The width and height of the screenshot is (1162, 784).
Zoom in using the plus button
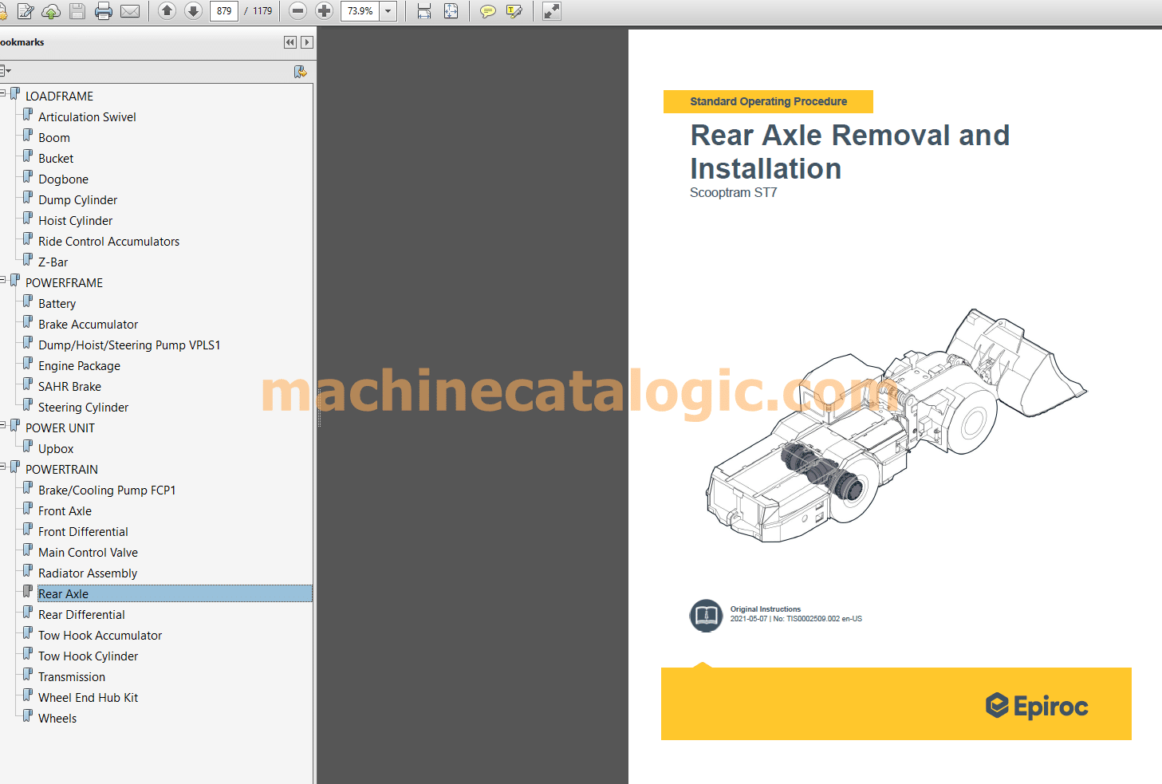coord(324,11)
